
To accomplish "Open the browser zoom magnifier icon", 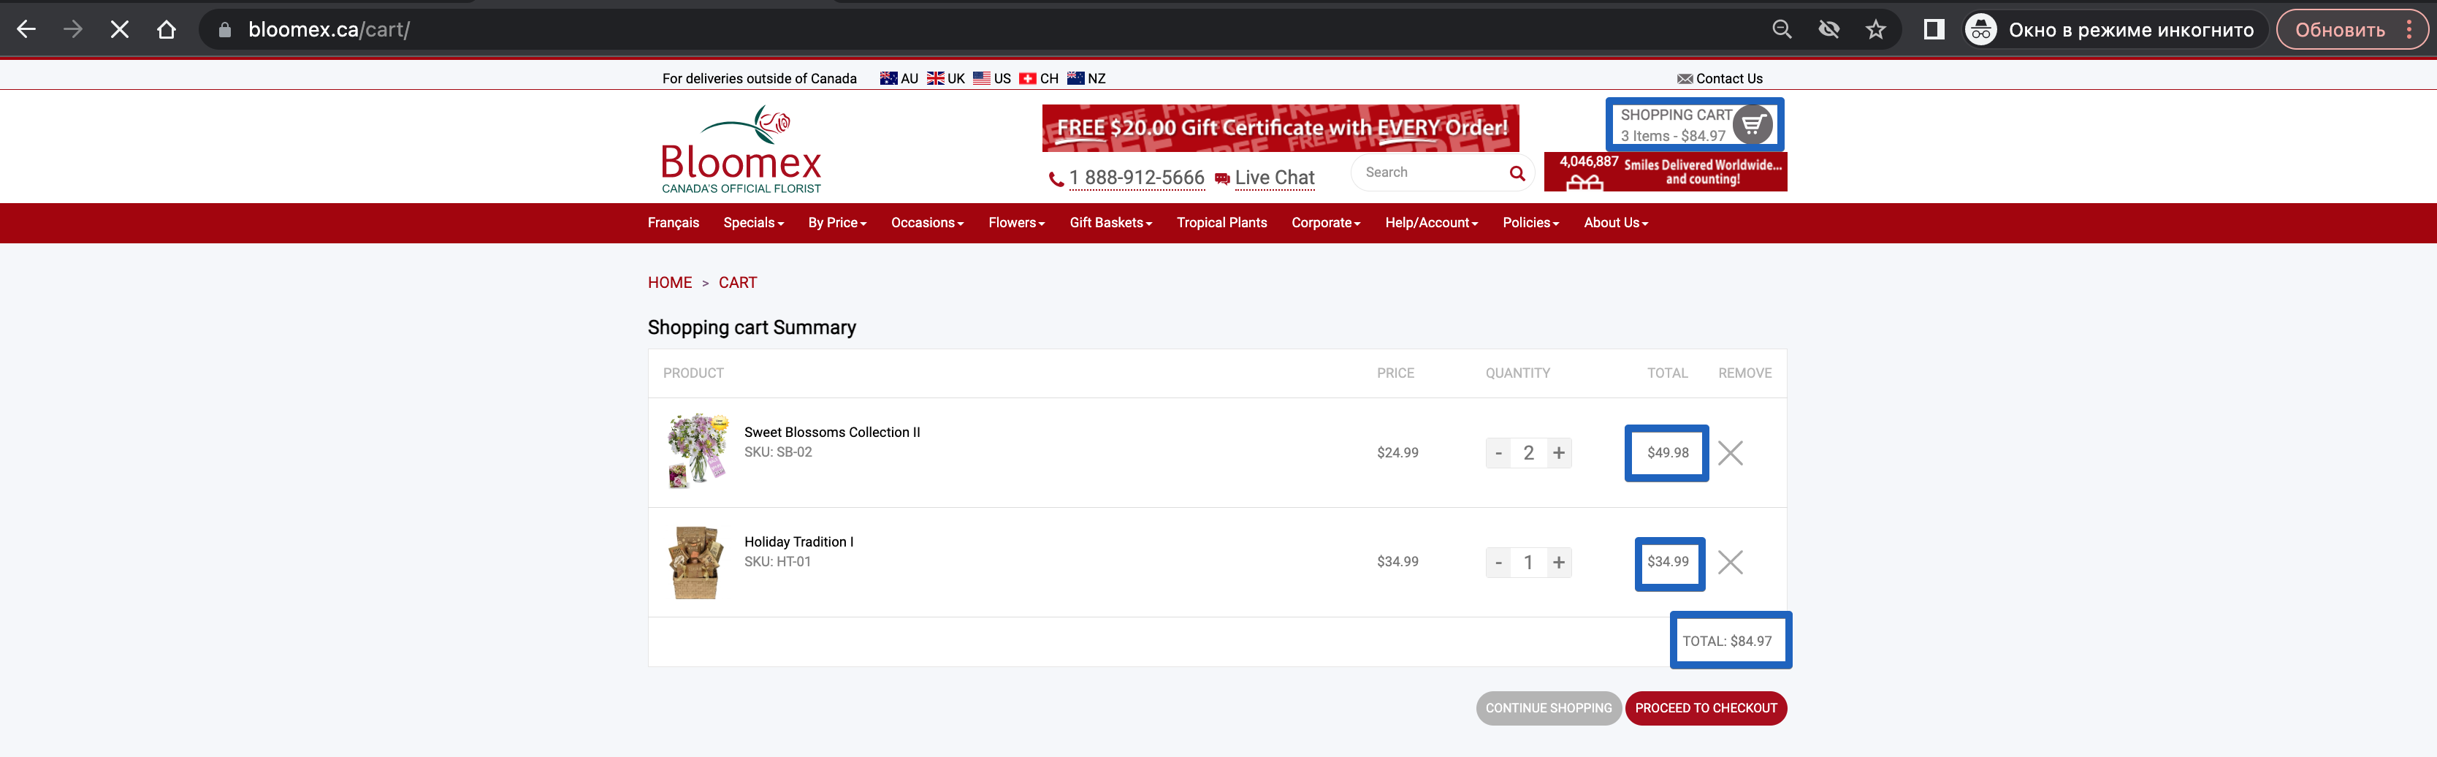I will click(1782, 29).
